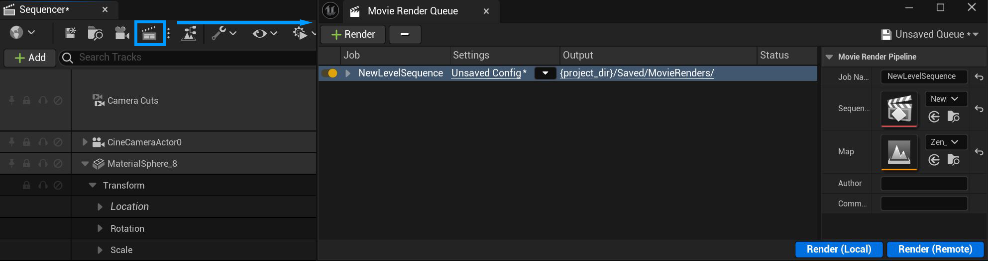
Task: Open the Unsaved Config preset dropdown arrow
Action: (x=545, y=73)
